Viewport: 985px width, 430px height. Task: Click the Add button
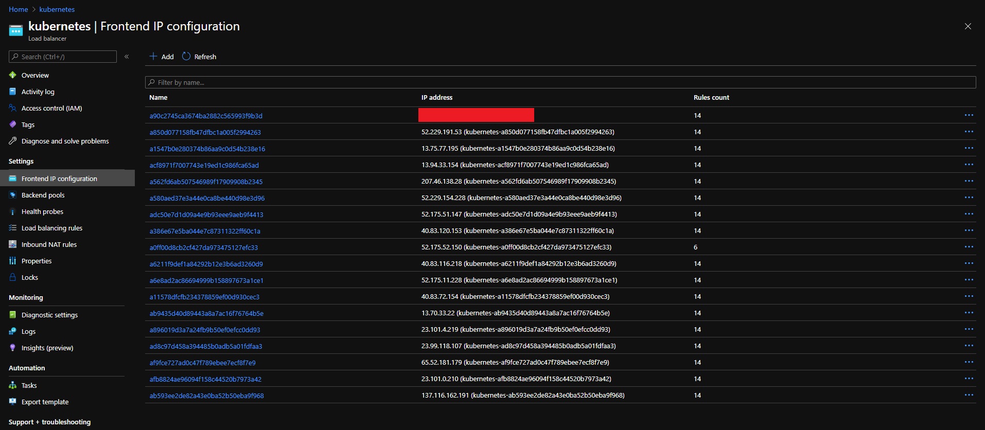coord(162,57)
